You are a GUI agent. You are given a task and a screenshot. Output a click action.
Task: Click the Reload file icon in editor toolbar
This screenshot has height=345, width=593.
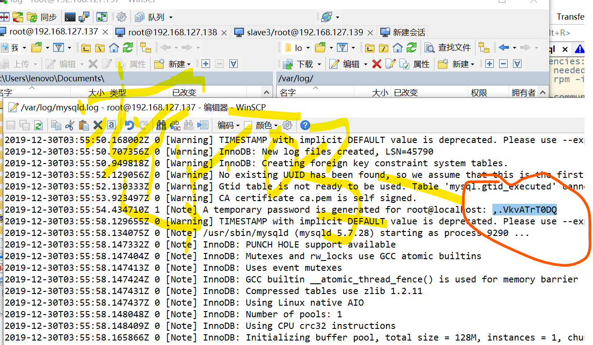38,125
